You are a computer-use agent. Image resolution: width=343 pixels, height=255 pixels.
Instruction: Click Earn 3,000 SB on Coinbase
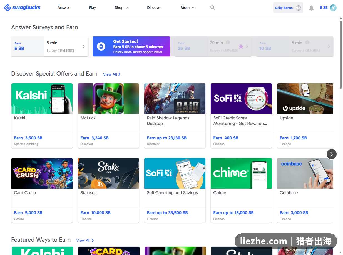tap(294, 213)
